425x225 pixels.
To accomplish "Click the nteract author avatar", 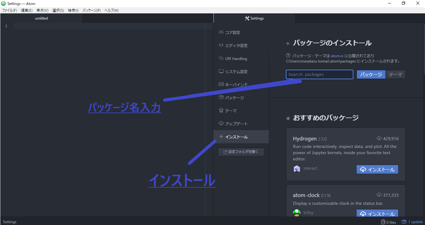I will pos(297,169).
